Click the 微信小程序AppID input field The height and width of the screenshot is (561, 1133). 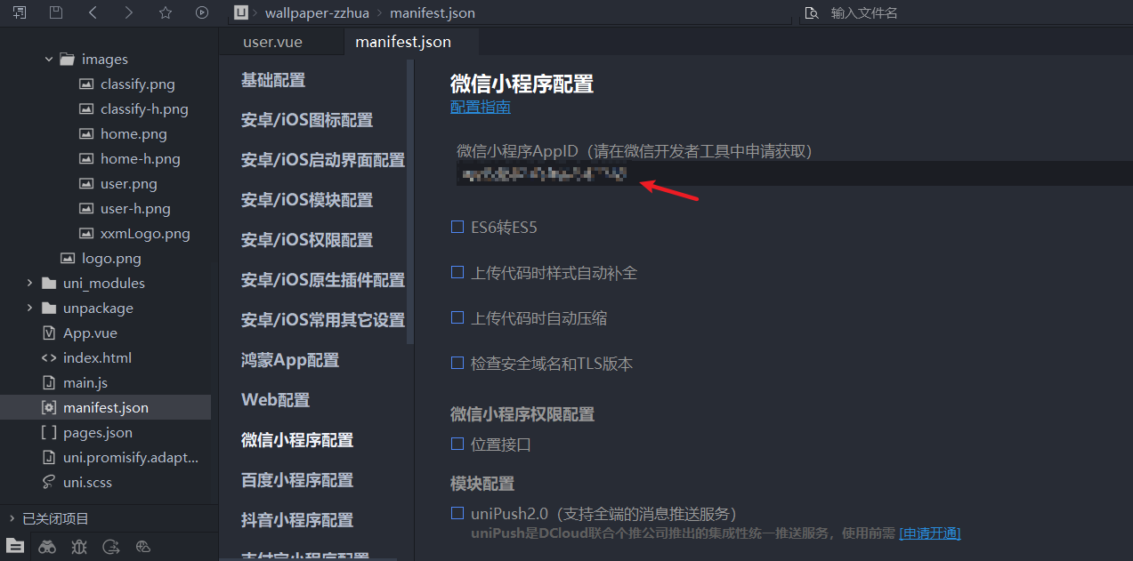click(791, 173)
